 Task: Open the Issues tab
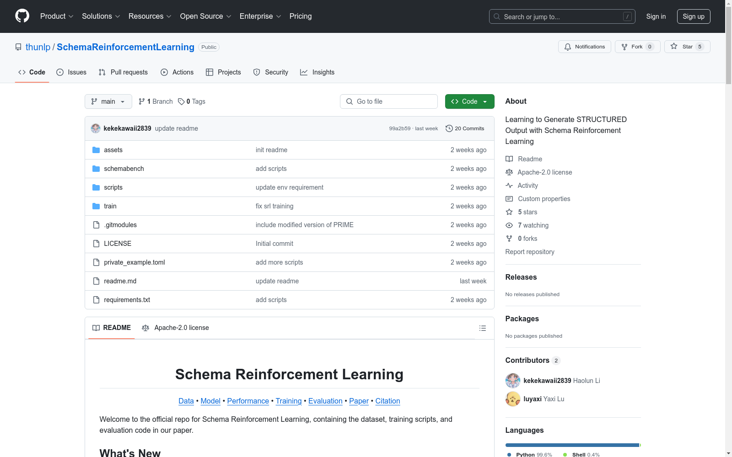(71, 72)
